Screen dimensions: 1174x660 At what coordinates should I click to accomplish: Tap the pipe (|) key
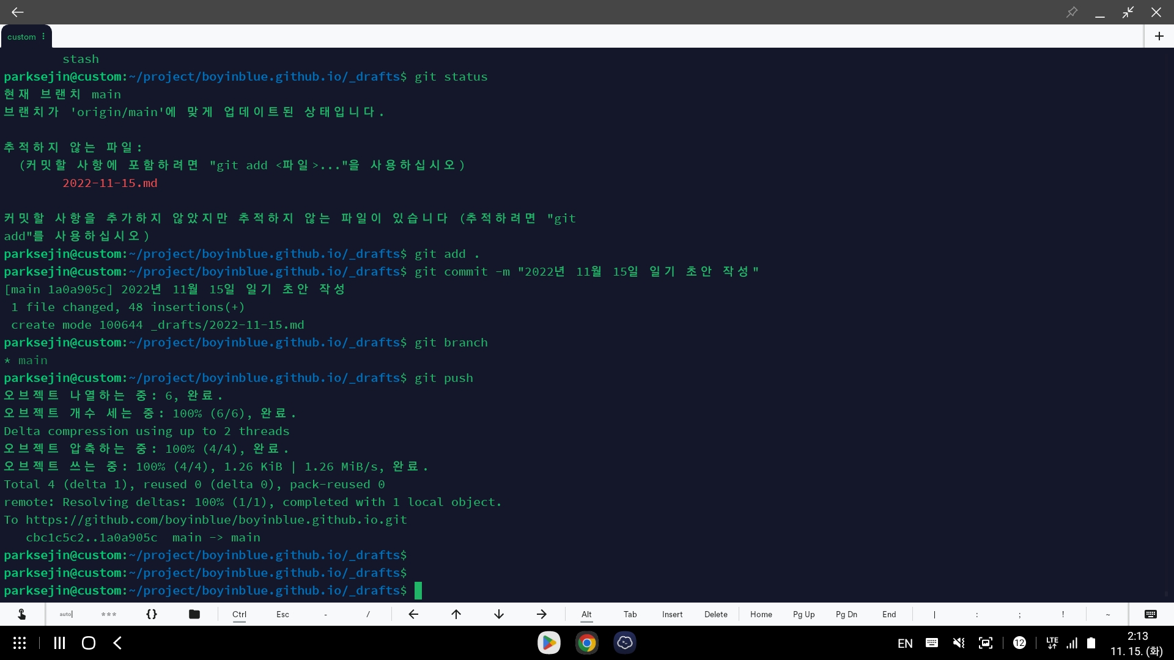point(934,614)
